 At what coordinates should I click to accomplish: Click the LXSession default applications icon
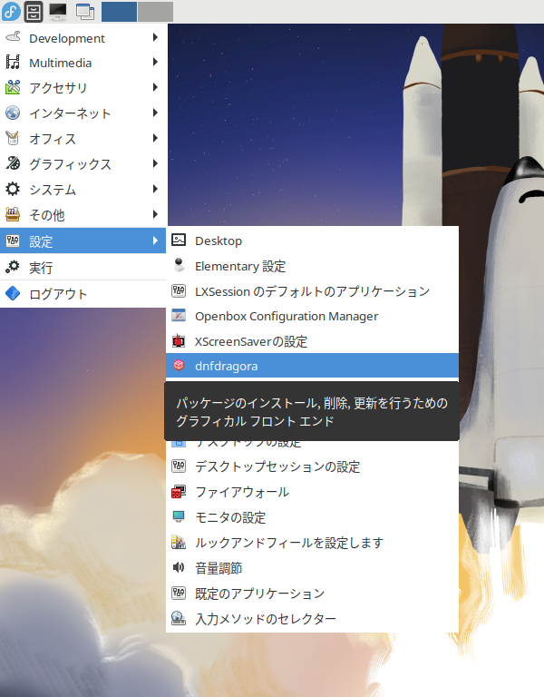pos(179,290)
